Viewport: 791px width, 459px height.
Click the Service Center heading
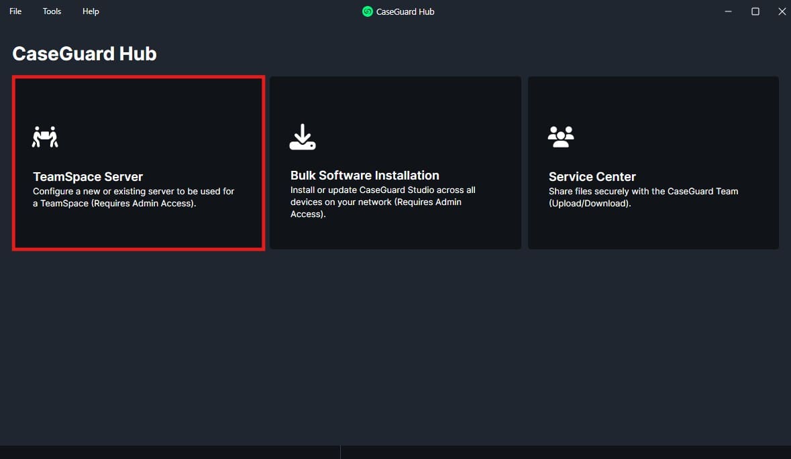(592, 176)
